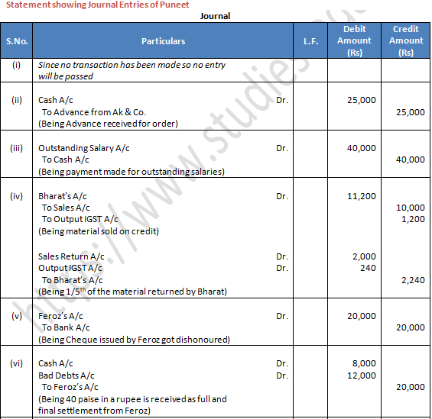Click the 'Dr.' beside the debit line Output IGST A/c
The width and height of the screenshot is (432, 419).
[x=282, y=268]
